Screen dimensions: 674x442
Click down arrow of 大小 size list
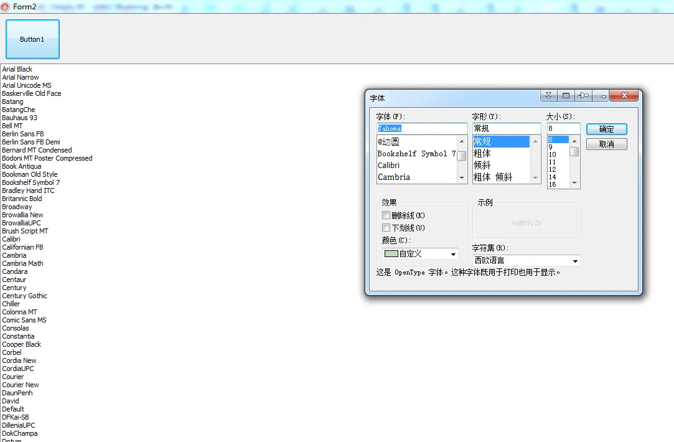coord(574,183)
